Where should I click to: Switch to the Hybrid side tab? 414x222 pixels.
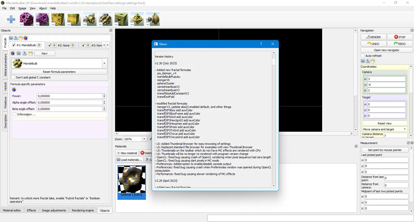[5, 87]
